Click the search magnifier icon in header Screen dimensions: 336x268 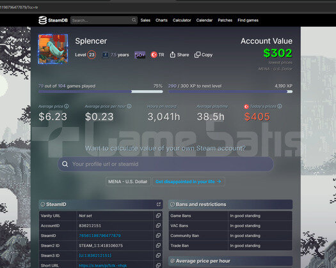tap(134, 20)
